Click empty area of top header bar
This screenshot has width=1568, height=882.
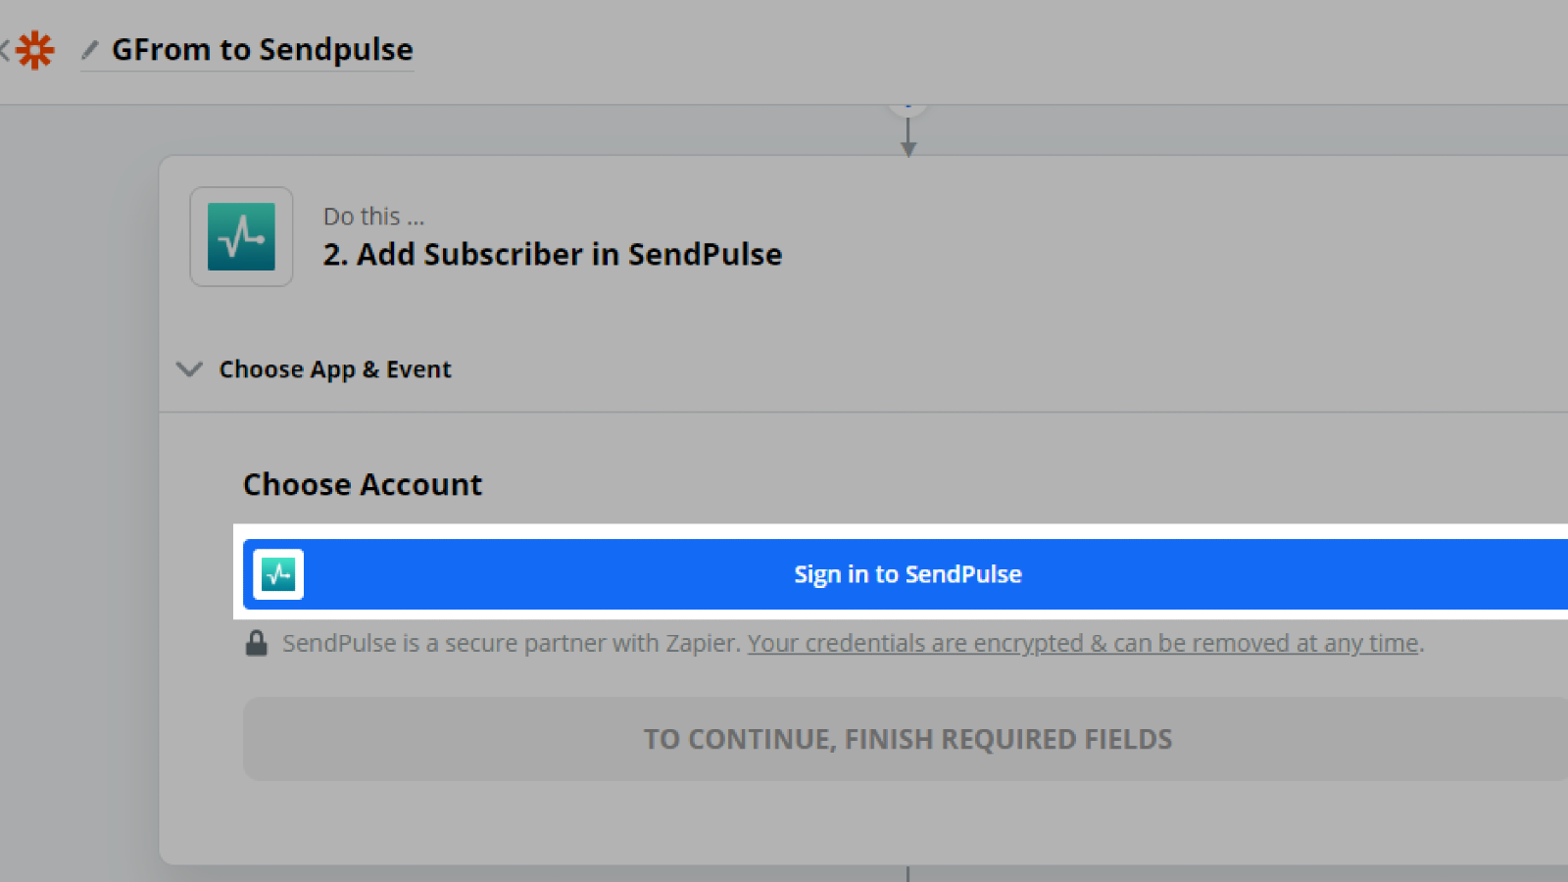[x=980, y=49]
